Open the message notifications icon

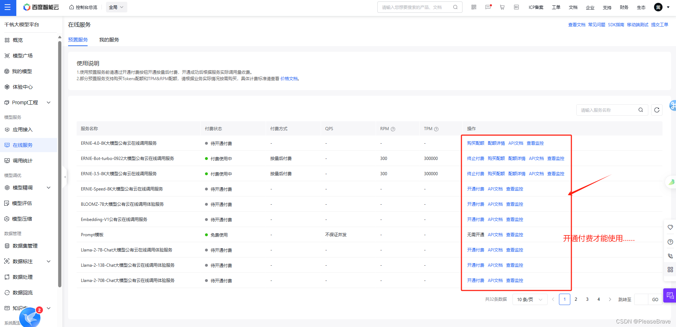click(x=488, y=7)
